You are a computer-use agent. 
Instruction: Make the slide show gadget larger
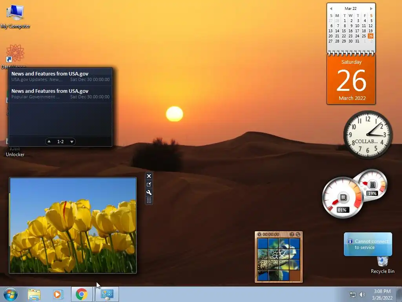(149, 184)
